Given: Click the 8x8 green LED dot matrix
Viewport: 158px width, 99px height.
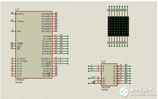Looking at the screenshot, I should click(118, 27).
